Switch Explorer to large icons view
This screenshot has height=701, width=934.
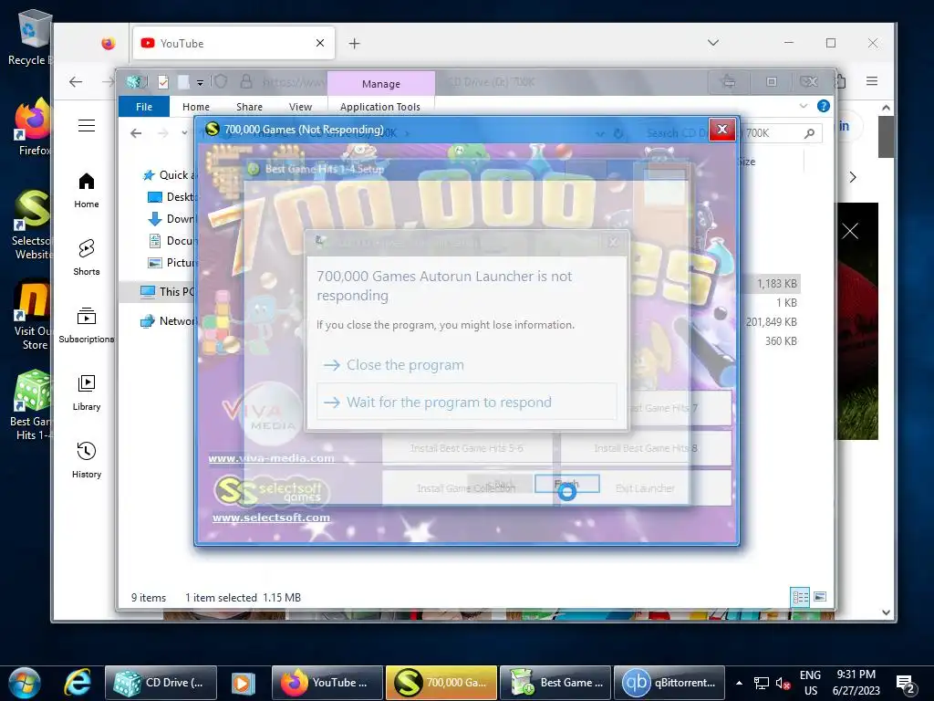coord(820,597)
